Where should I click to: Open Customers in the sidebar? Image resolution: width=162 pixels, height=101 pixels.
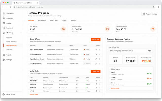[10, 18]
